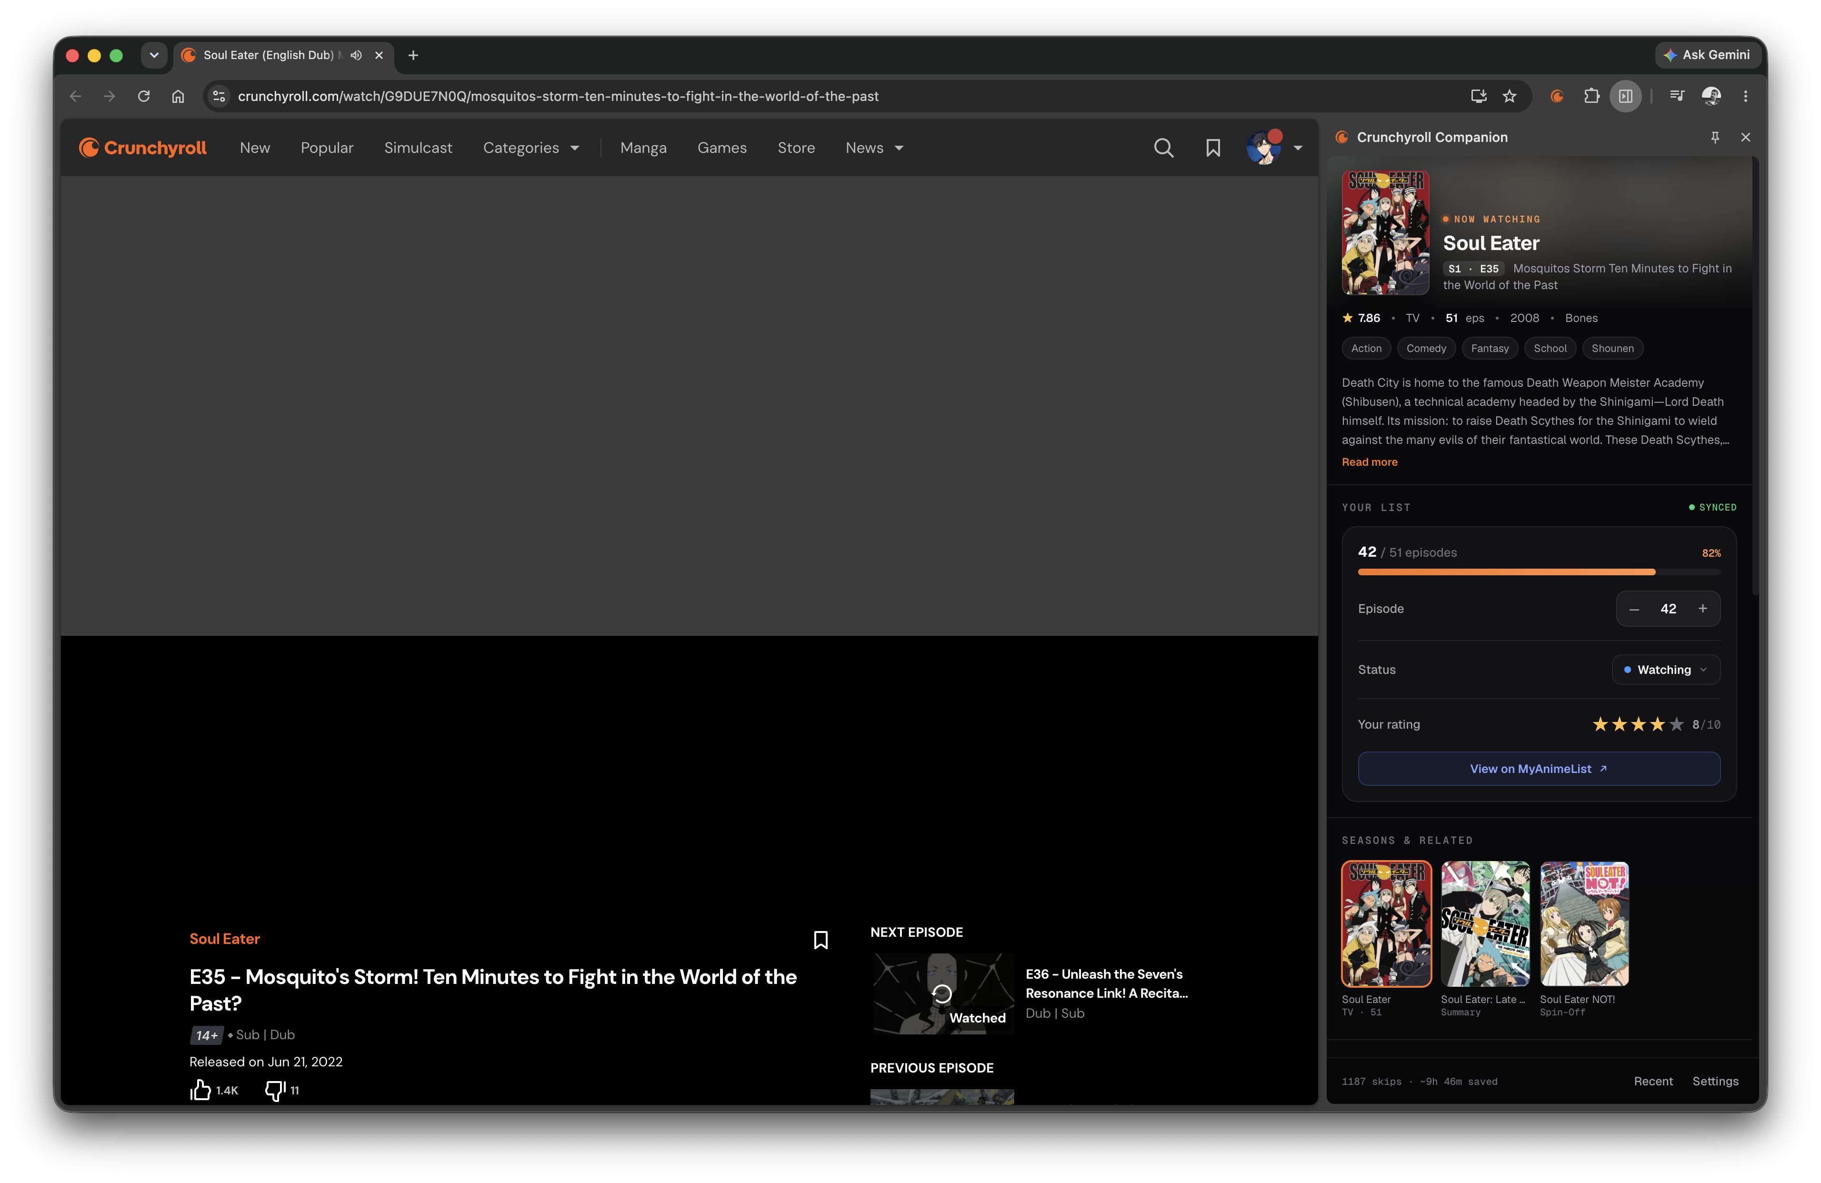1821x1183 pixels.
Task: Click the Soul Eater series link
Action: click(224, 939)
